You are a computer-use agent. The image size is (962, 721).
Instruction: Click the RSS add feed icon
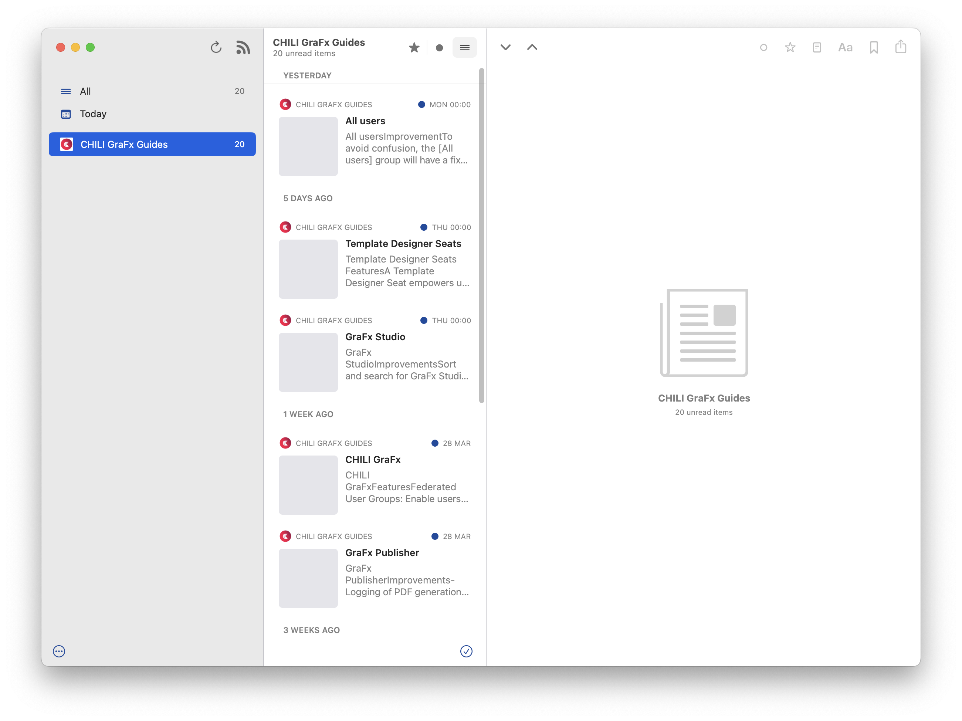click(x=243, y=47)
